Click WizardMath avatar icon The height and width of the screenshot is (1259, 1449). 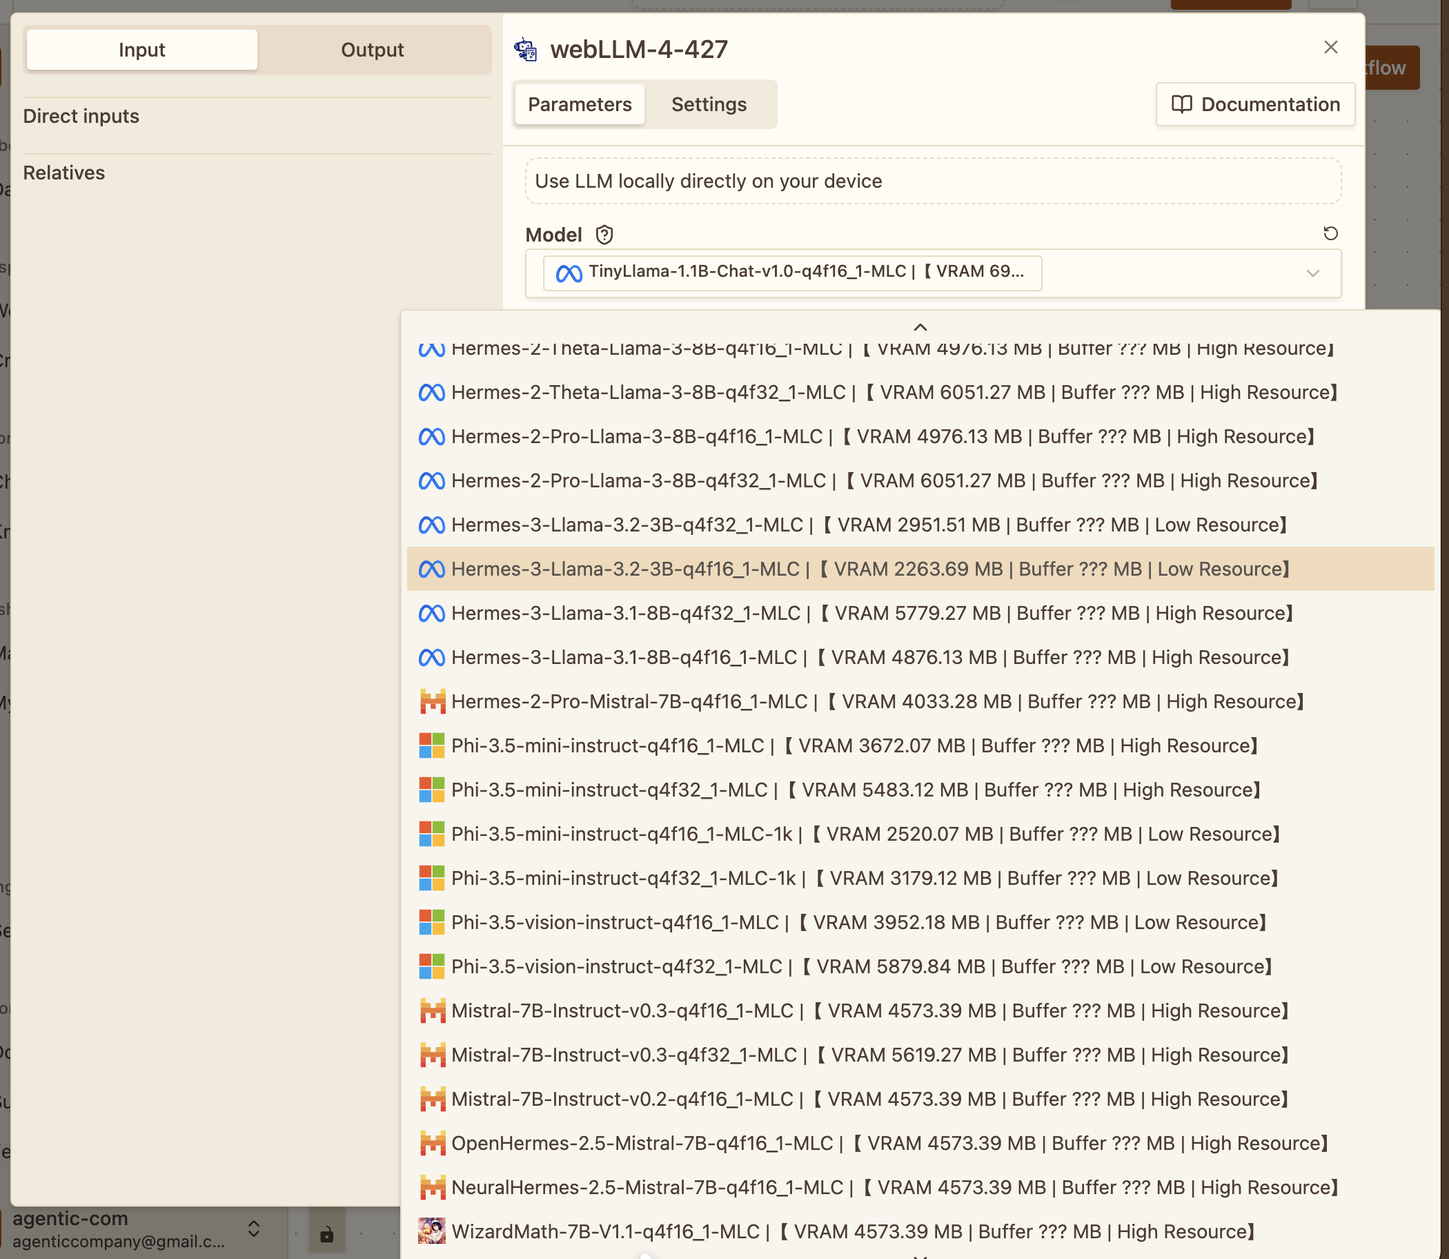tap(432, 1231)
